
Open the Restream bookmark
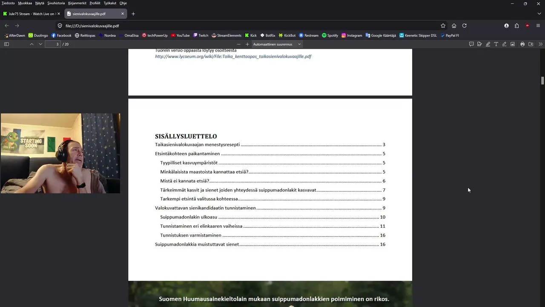coord(309,35)
